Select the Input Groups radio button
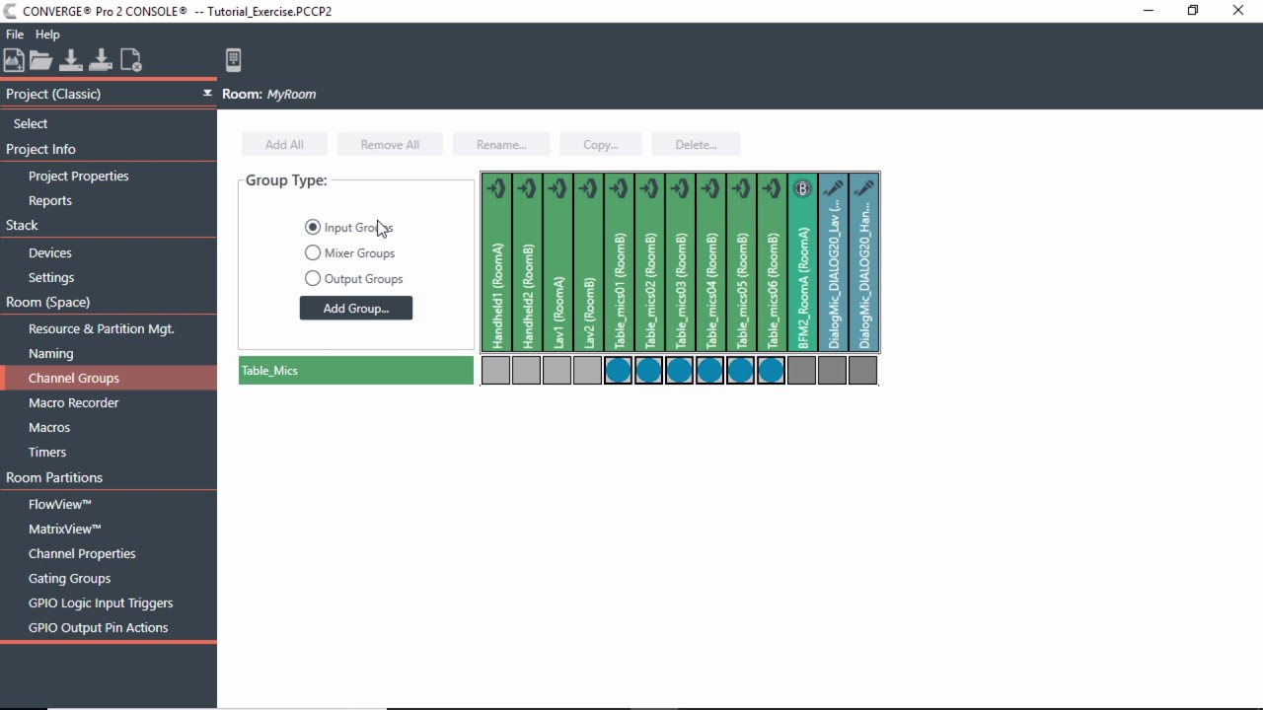 pyautogui.click(x=313, y=227)
